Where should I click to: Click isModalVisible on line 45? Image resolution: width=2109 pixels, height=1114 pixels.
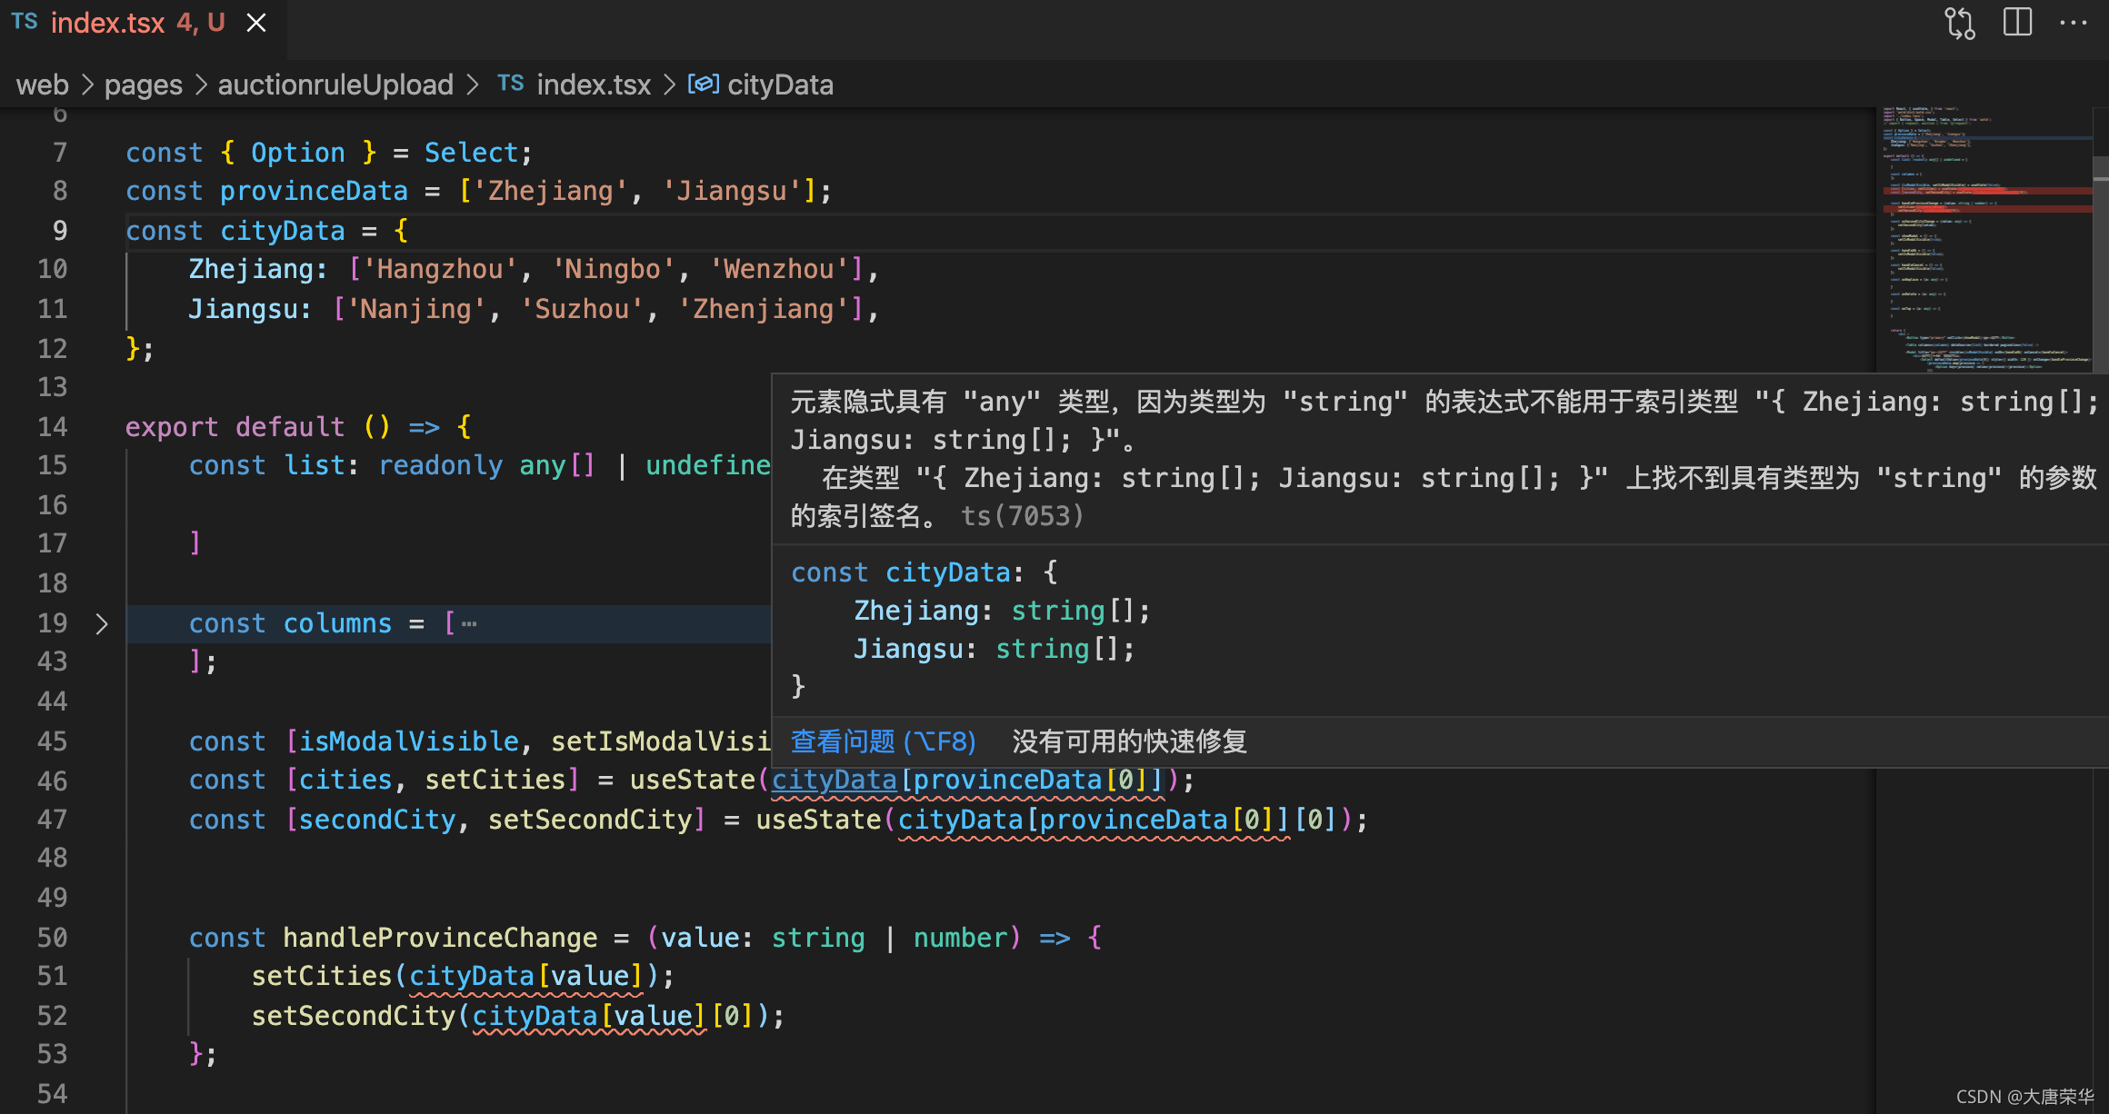[409, 741]
